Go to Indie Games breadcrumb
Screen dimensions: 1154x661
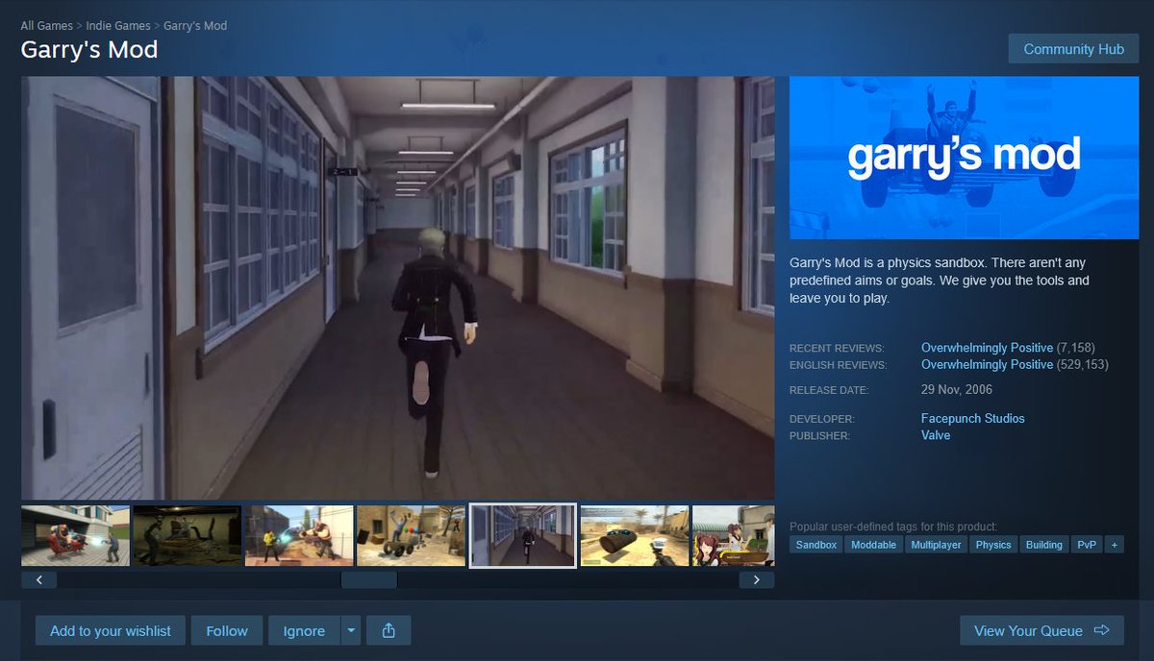click(118, 25)
